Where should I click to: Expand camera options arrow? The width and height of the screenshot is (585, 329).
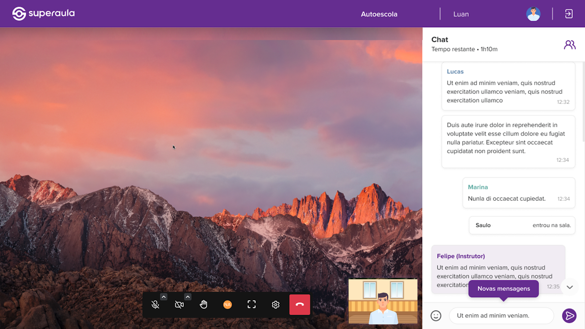[x=187, y=297]
